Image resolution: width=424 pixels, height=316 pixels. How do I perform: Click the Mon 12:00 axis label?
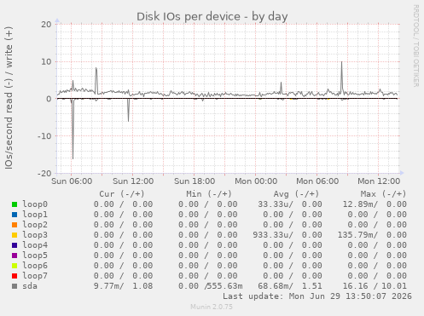coord(379,181)
